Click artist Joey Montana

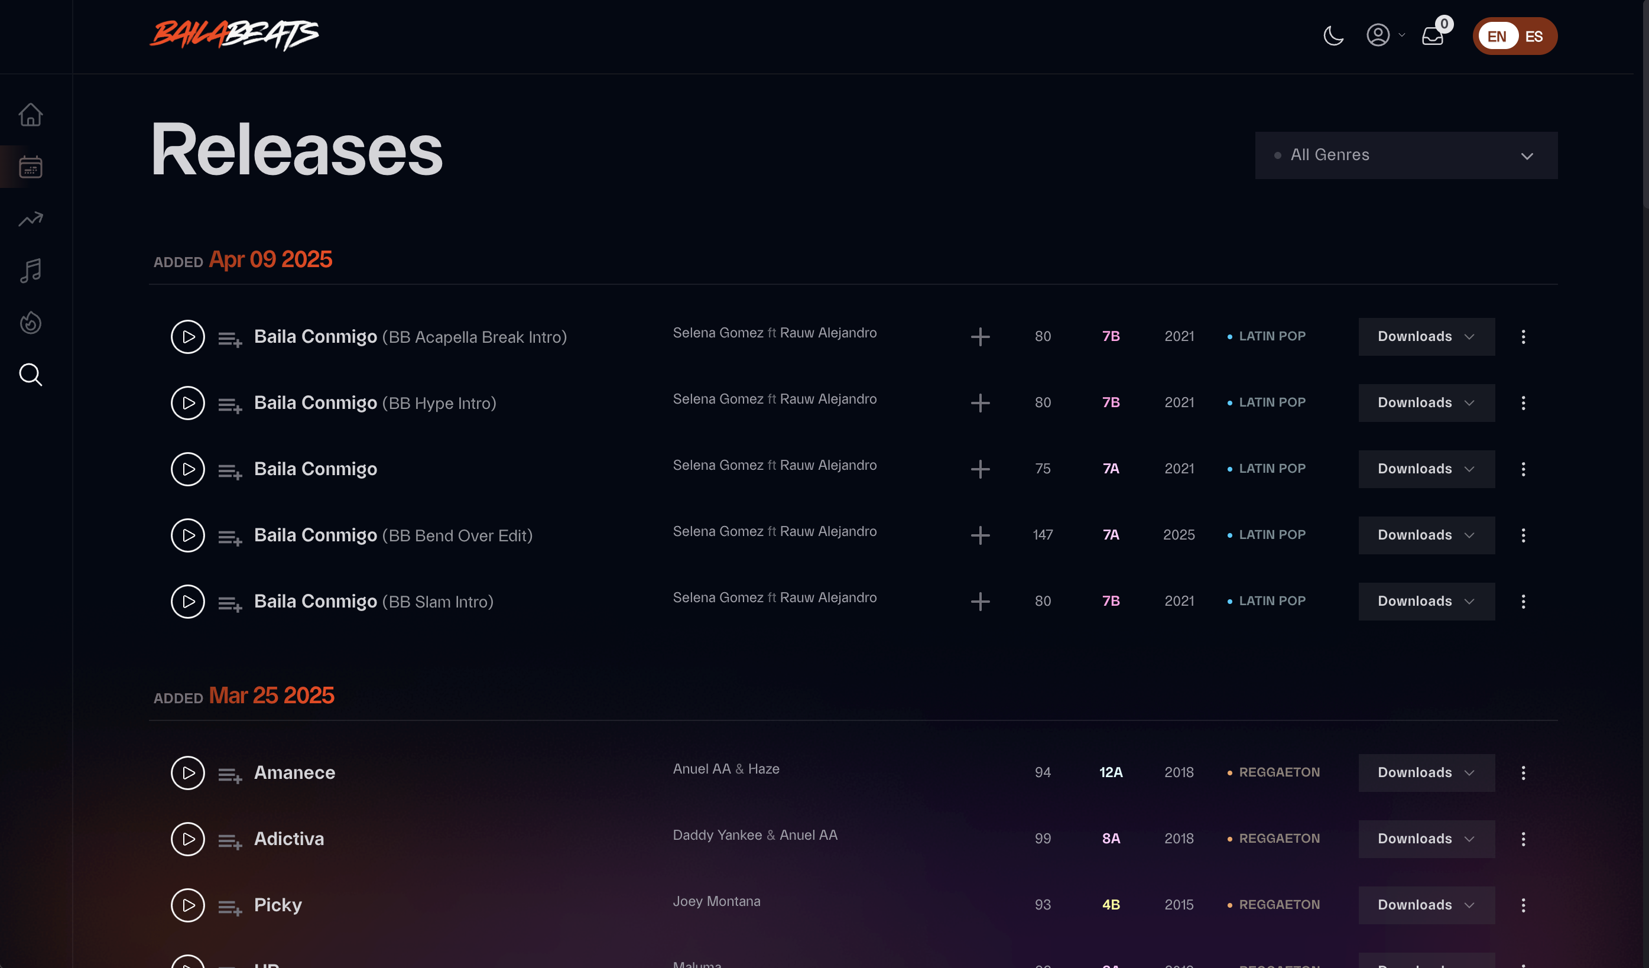[716, 901]
